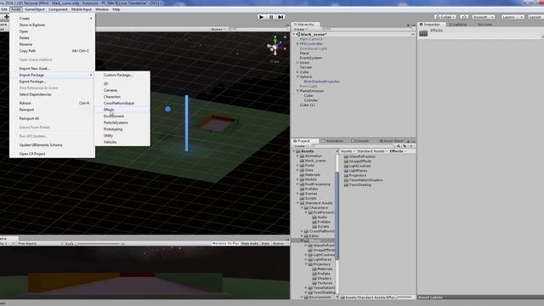The height and width of the screenshot is (306, 544).
Task: Click Reimport All menu entry
Action: click(52, 118)
